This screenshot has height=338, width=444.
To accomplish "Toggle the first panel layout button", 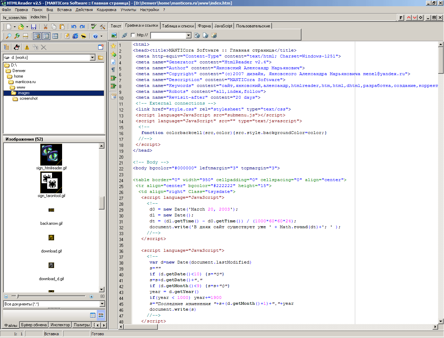I will (x=37, y=36).
